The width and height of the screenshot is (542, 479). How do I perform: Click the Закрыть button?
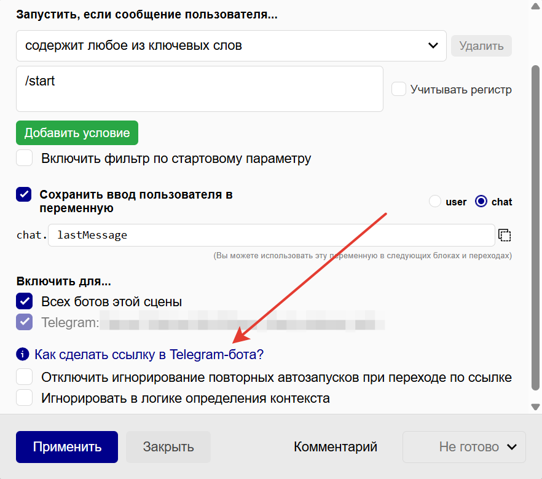pos(168,447)
